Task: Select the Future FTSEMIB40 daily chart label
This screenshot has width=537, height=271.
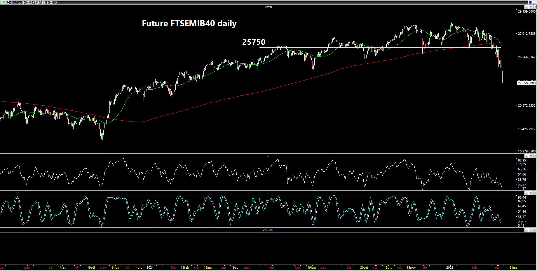Action: tap(189, 23)
